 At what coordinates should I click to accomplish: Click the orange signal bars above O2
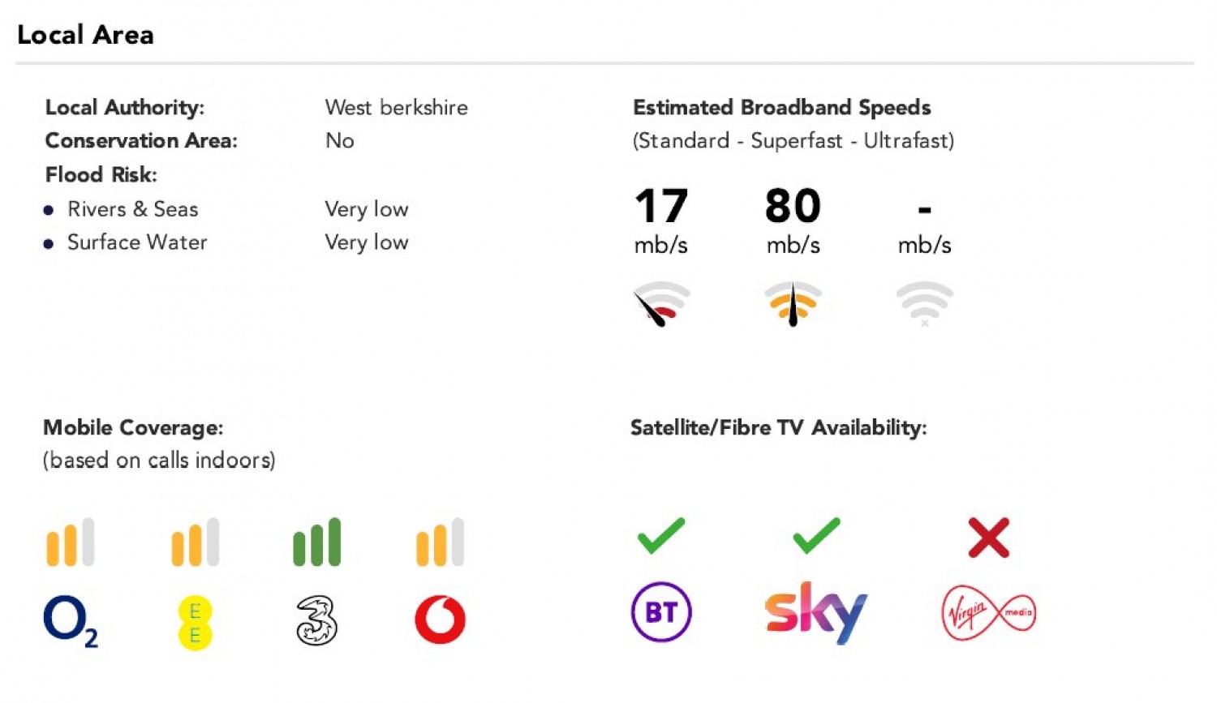pyautogui.click(x=70, y=542)
